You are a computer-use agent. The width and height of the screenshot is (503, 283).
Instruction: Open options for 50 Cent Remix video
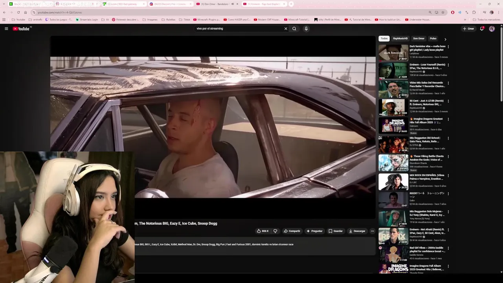(x=448, y=101)
